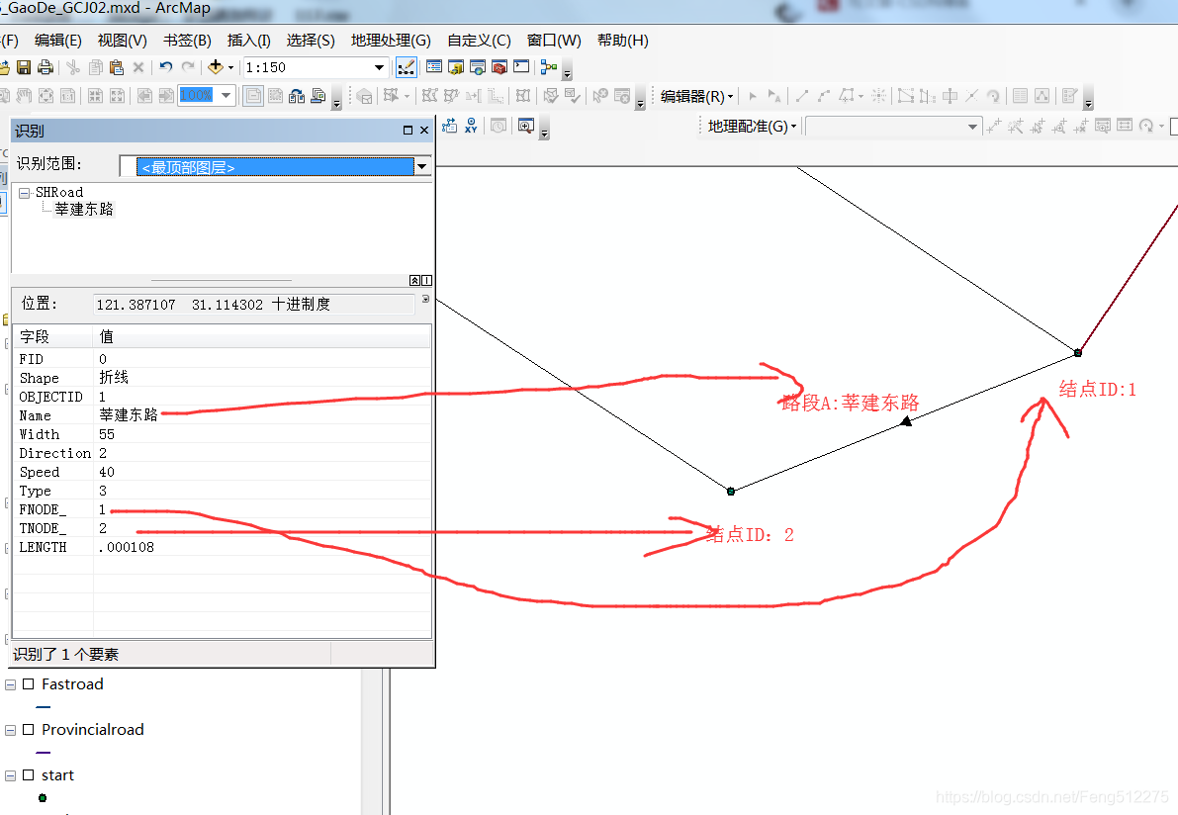Viewport: 1178px width, 815px height.
Task: Click the Fastroad line symbol swatch
Action: point(42,706)
